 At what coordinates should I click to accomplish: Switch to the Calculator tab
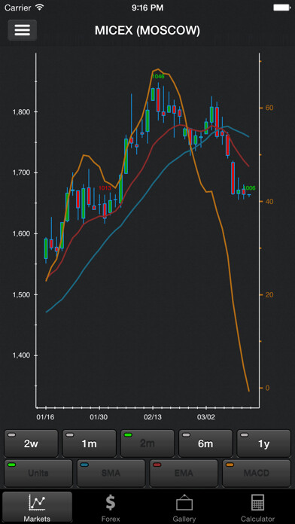pyautogui.click(x=257, y=507)
